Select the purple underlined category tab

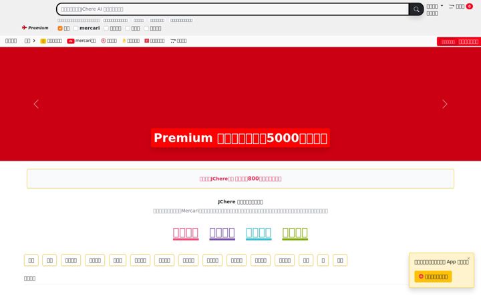222,233
